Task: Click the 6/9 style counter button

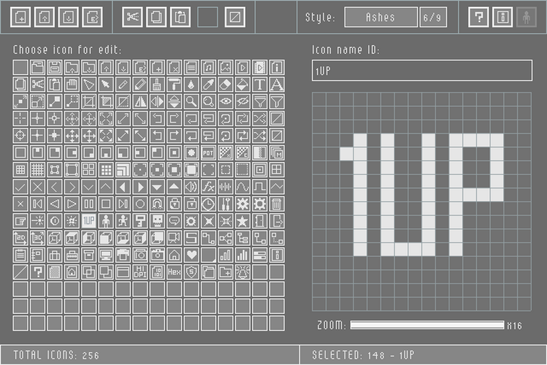Action: 433,17
